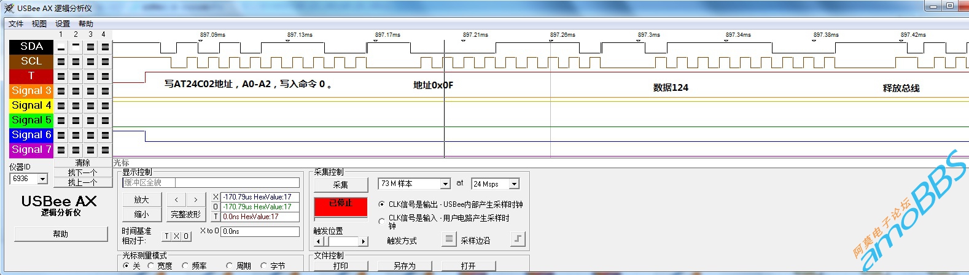Click the red 已停止 status indicator
Image resolution: width=969 pixels, height=275 pixels.
pyautogui.click(x=341, y=207)
